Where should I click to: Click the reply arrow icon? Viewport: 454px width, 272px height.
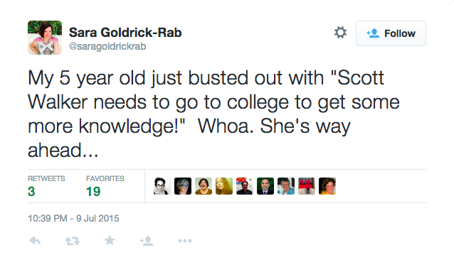(x=35, y=241)
